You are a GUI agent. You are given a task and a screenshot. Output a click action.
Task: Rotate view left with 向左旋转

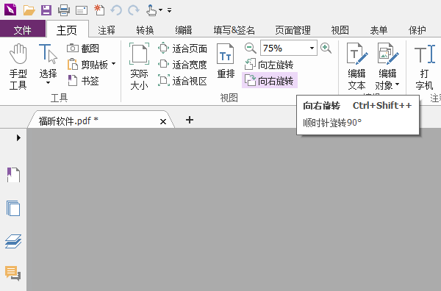(x=269, y=65)
